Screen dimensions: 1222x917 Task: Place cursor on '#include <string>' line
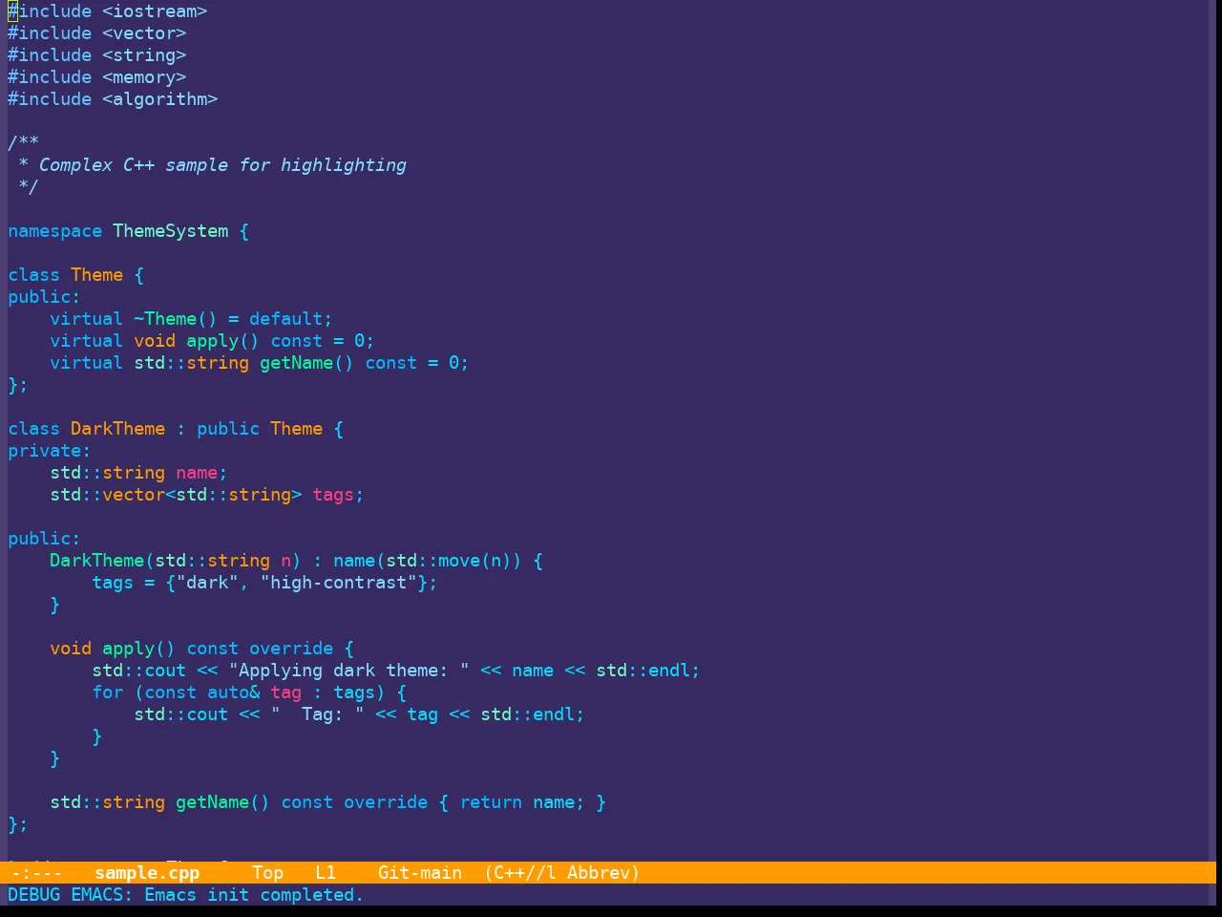pos(97,55)
